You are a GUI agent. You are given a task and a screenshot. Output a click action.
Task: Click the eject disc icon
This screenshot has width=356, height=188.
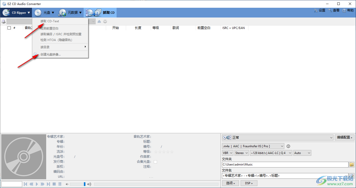99,21
